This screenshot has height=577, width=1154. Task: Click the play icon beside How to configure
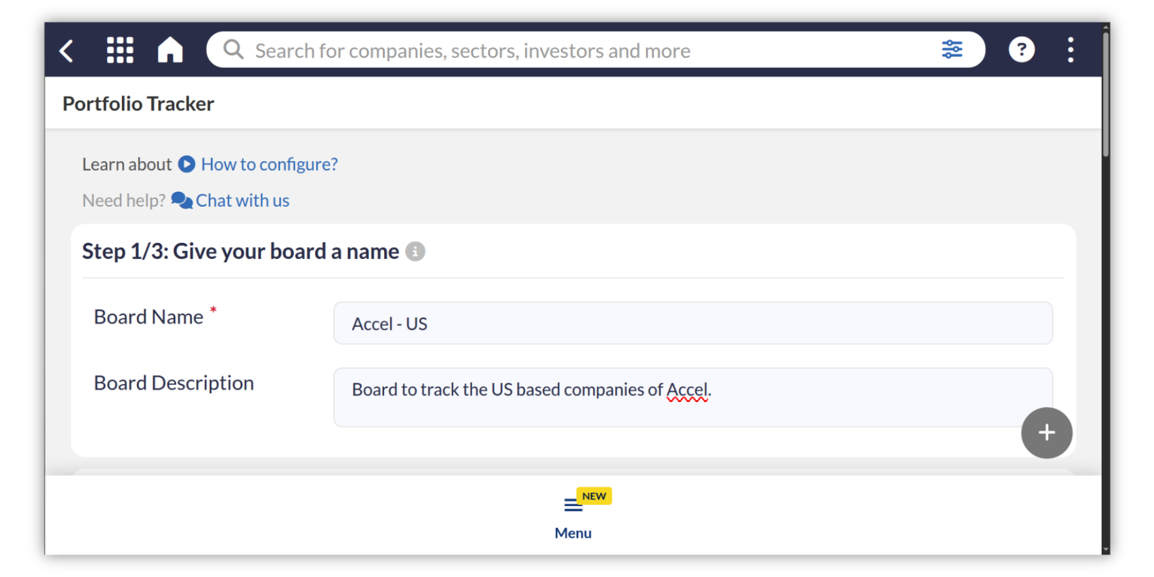[x=187, y=164]
